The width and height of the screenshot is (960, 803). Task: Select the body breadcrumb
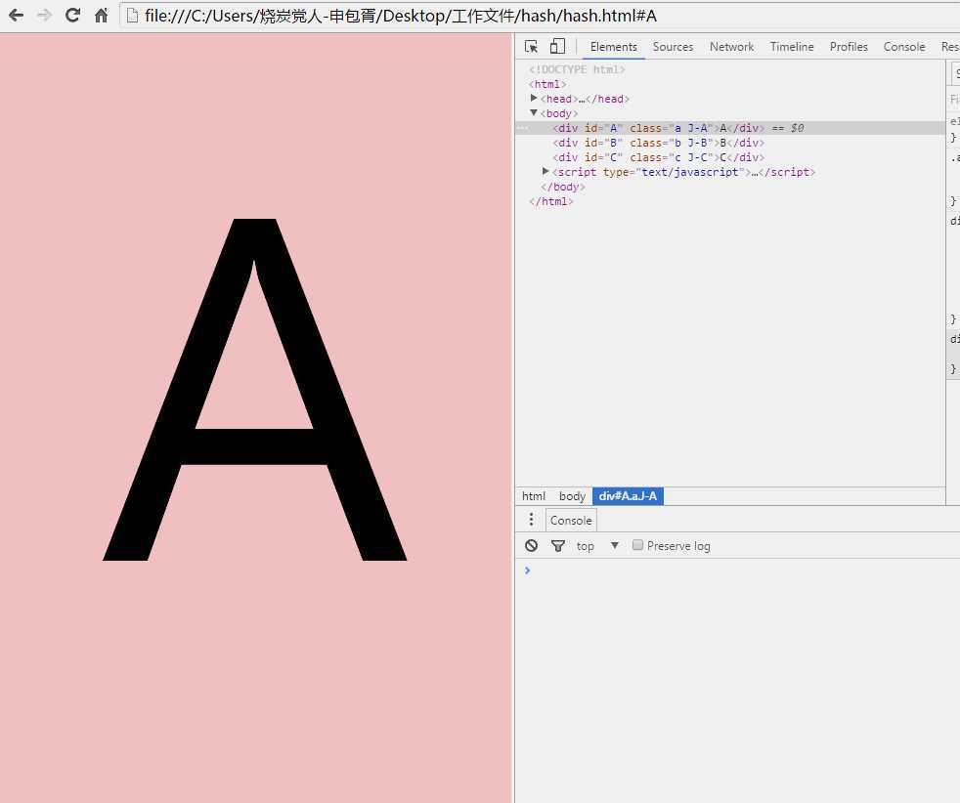pos(572,496)
